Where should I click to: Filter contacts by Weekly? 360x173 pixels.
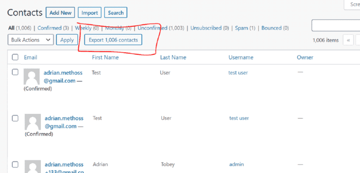coord(83,28)
